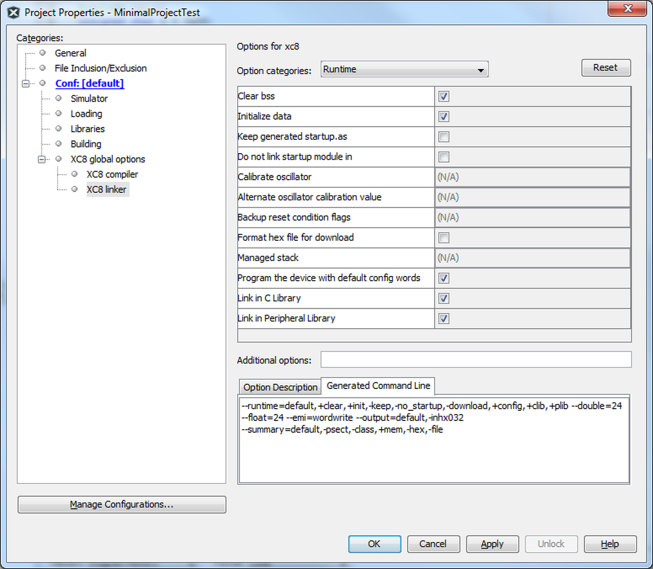Image resolution: width=653 pixels, height=569 pixels.
Task: Enable Format hex file for download
Action: click(444, 238)
